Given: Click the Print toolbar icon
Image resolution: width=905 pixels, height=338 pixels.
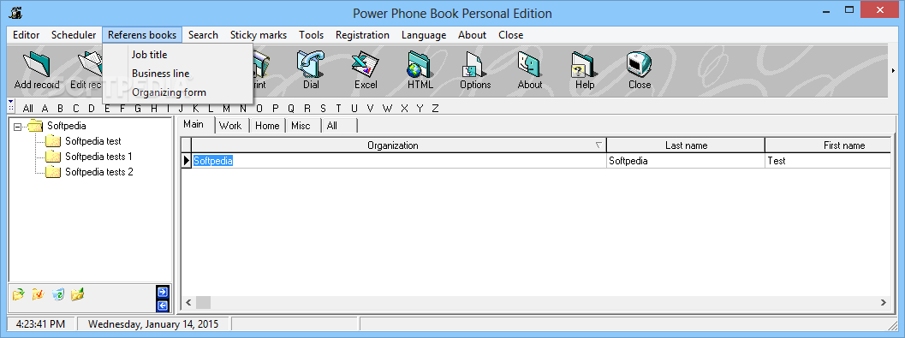Looking at the screenshot, I should pyautogui.click(x=261, y=63).
